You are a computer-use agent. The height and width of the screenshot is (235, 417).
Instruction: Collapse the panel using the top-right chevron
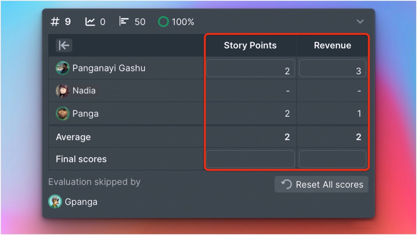pos(360,22)
